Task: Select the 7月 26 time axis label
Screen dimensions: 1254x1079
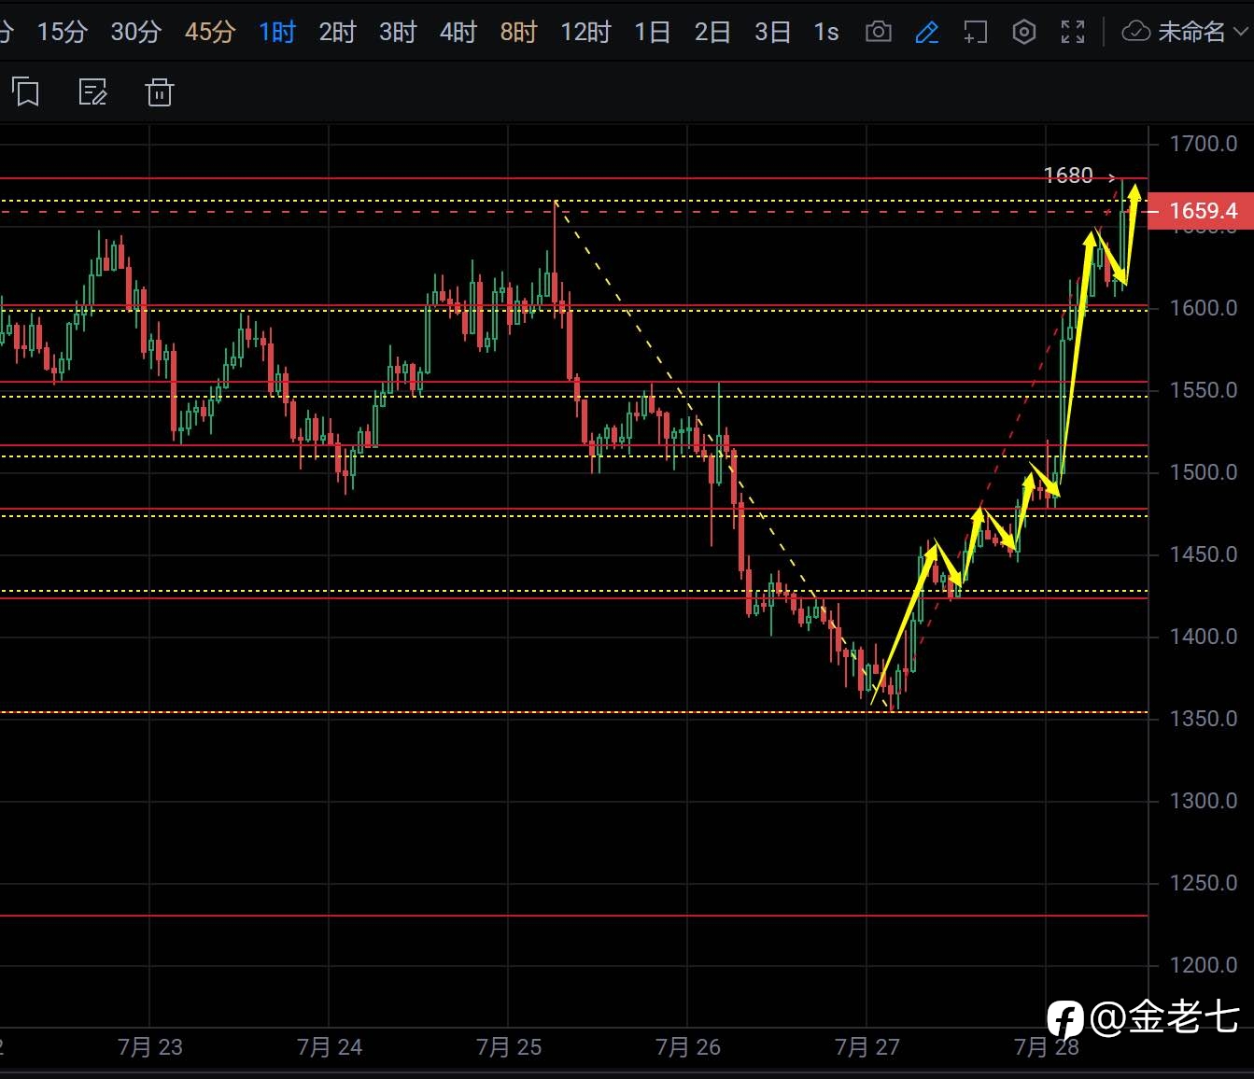Action: click(688, 1047)
